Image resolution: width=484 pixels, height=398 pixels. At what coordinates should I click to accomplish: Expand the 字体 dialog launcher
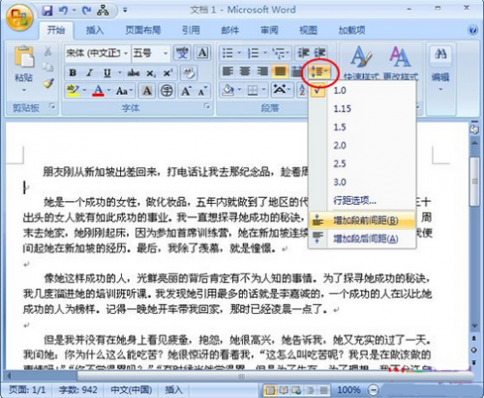tap(206, 105)
